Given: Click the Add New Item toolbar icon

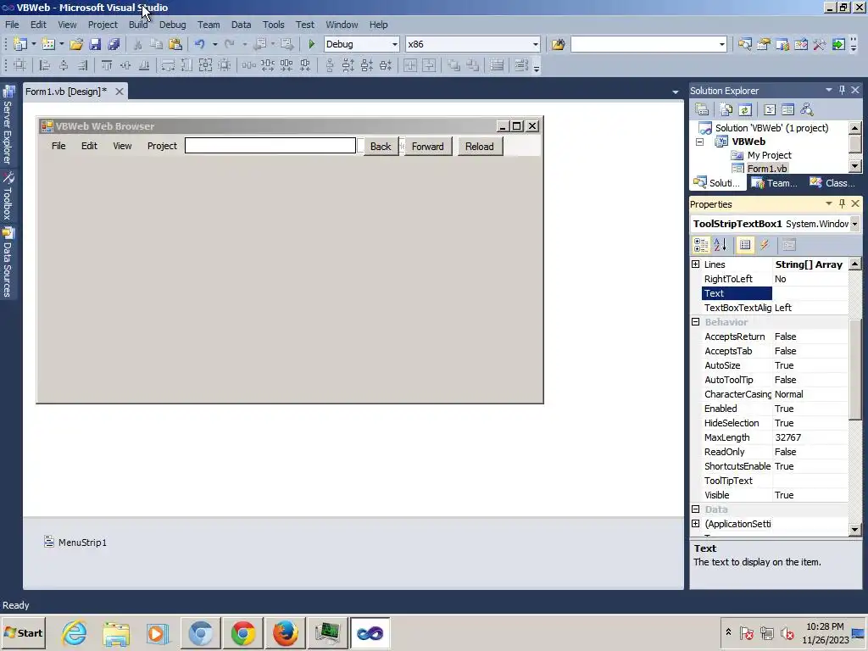Looking at the screenshot, I should click(48, 44).
